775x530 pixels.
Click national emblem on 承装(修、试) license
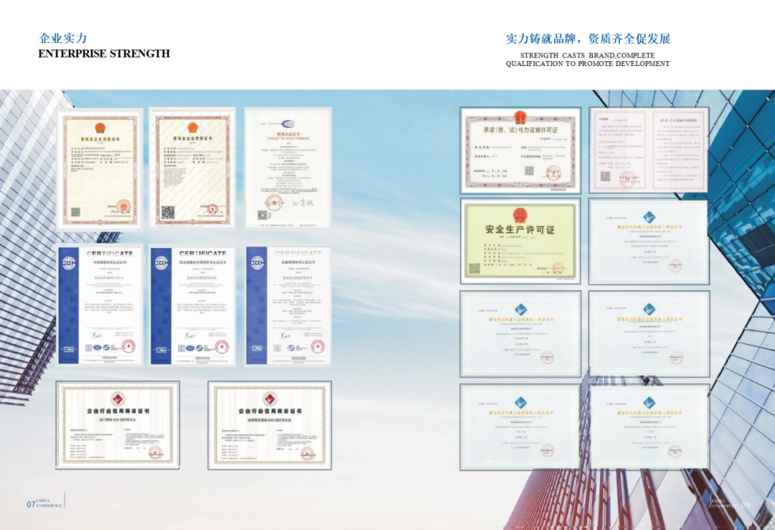pyautogui.click(x=520, y=117)
